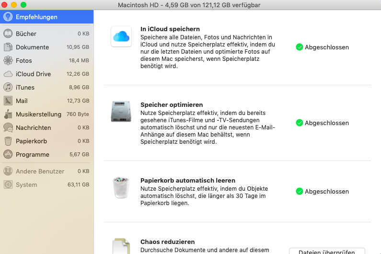Click the Bücher book icon in sidebar

[8, 34]
